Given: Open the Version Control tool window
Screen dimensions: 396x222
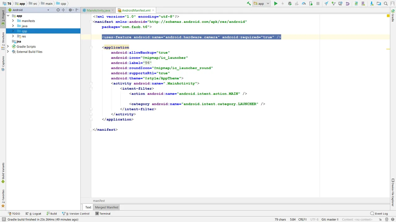Looking at the screenshot, I should pyautogui.click(x=76, y=214).
